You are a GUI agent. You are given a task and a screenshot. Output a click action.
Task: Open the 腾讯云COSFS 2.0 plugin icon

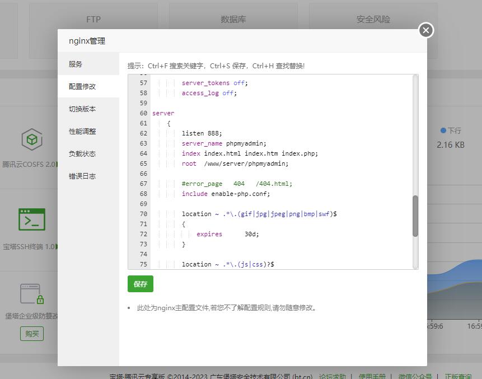coord(31,139)
